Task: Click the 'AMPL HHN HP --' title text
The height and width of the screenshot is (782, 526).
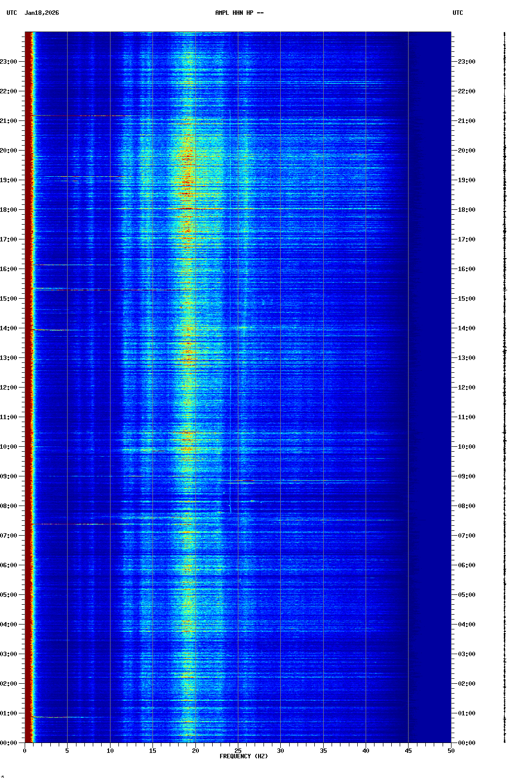Action: pyautogui.click(x=239, y=13)
